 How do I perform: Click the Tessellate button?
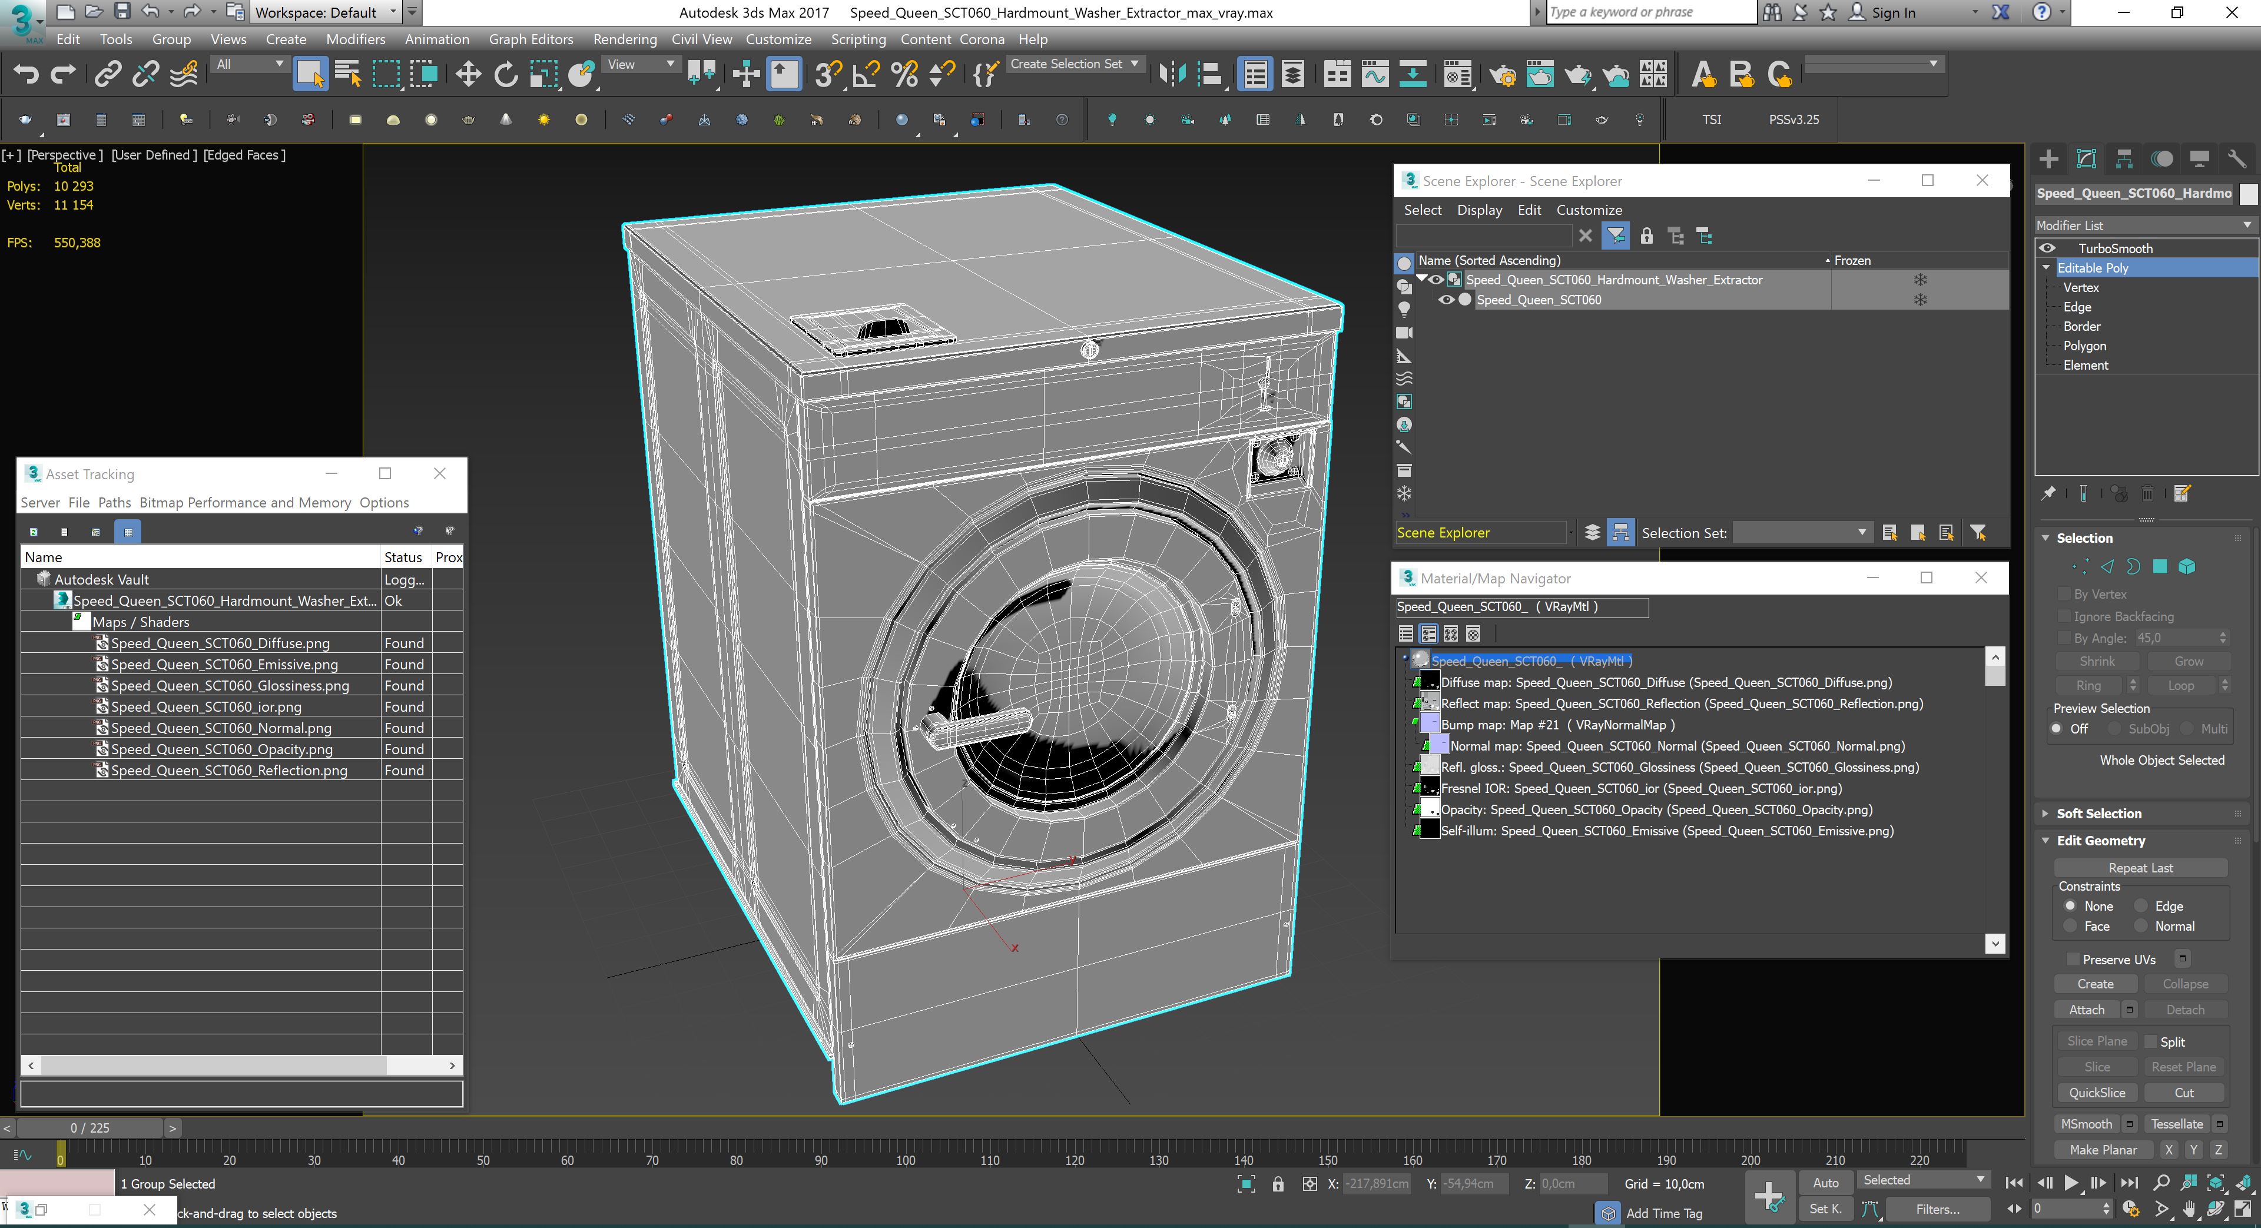[2177, 1124]
